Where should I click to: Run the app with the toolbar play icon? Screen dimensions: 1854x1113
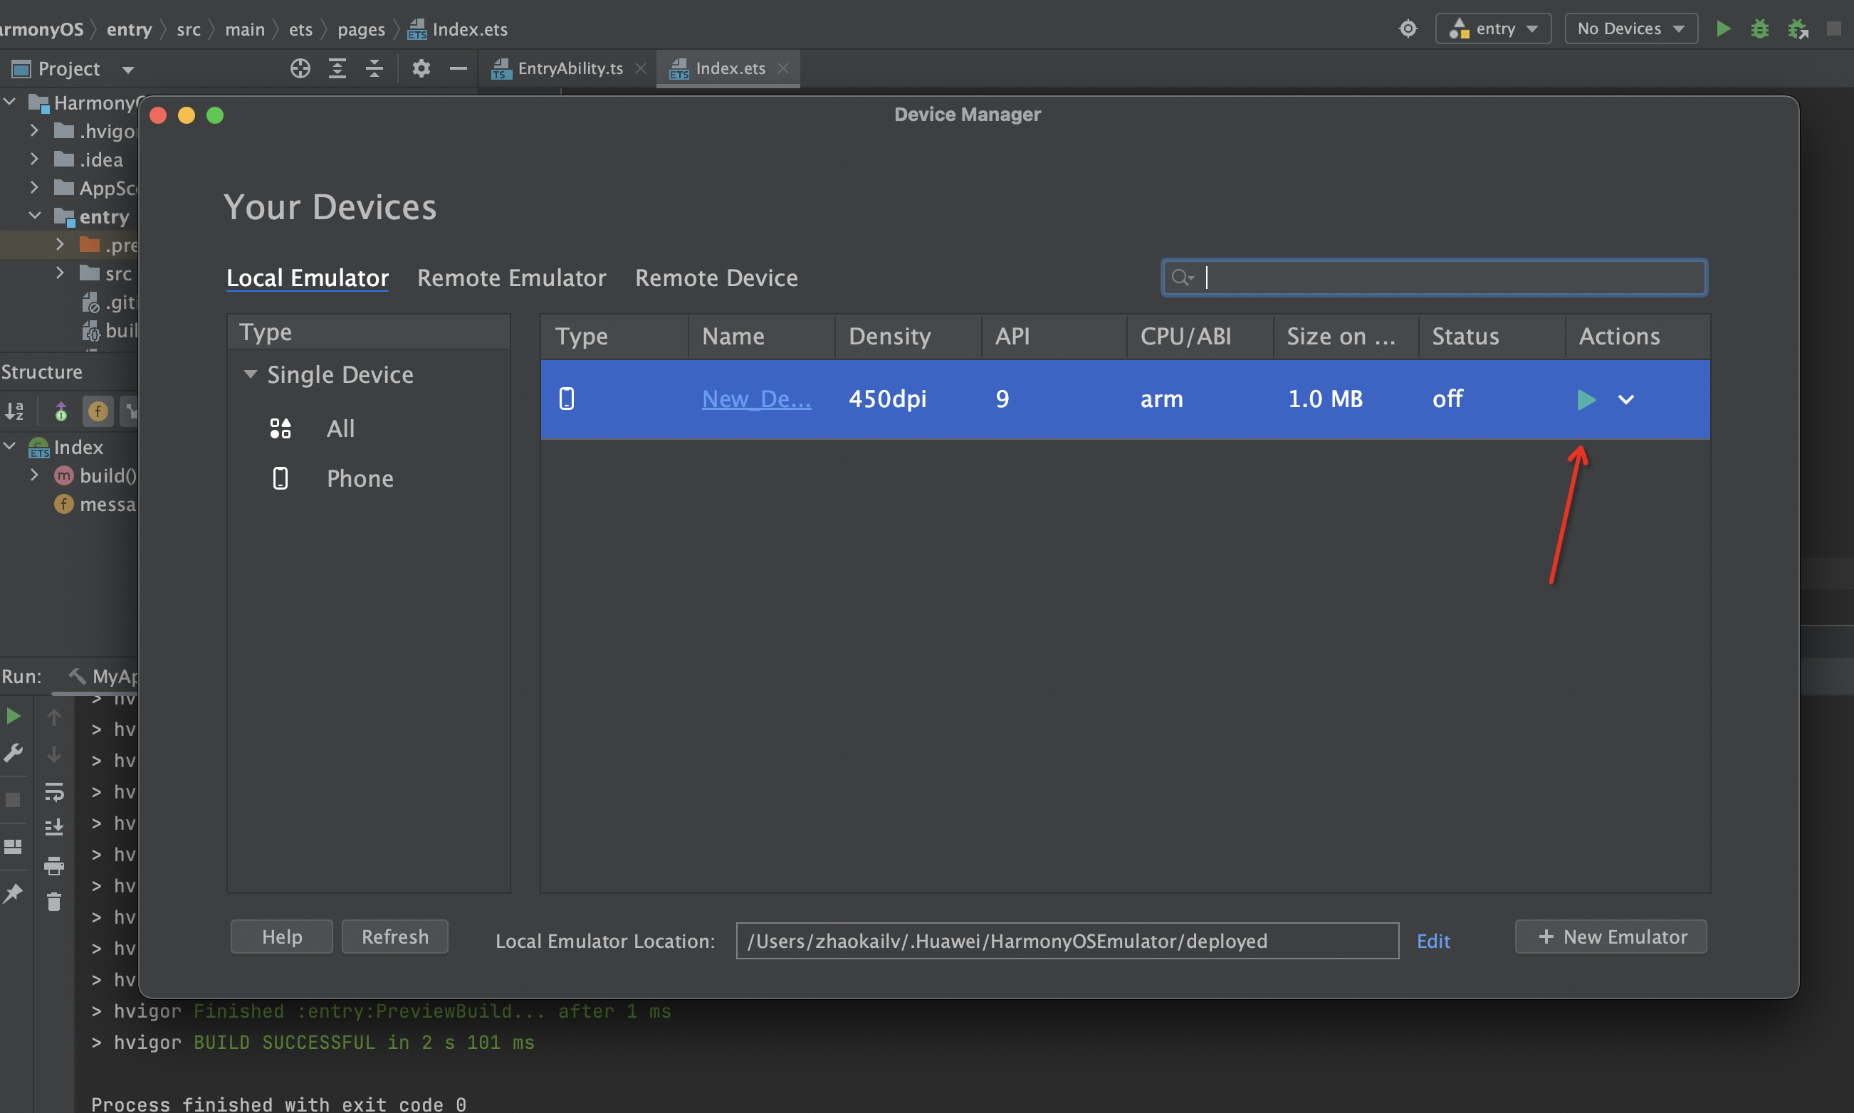[1724, 28]
